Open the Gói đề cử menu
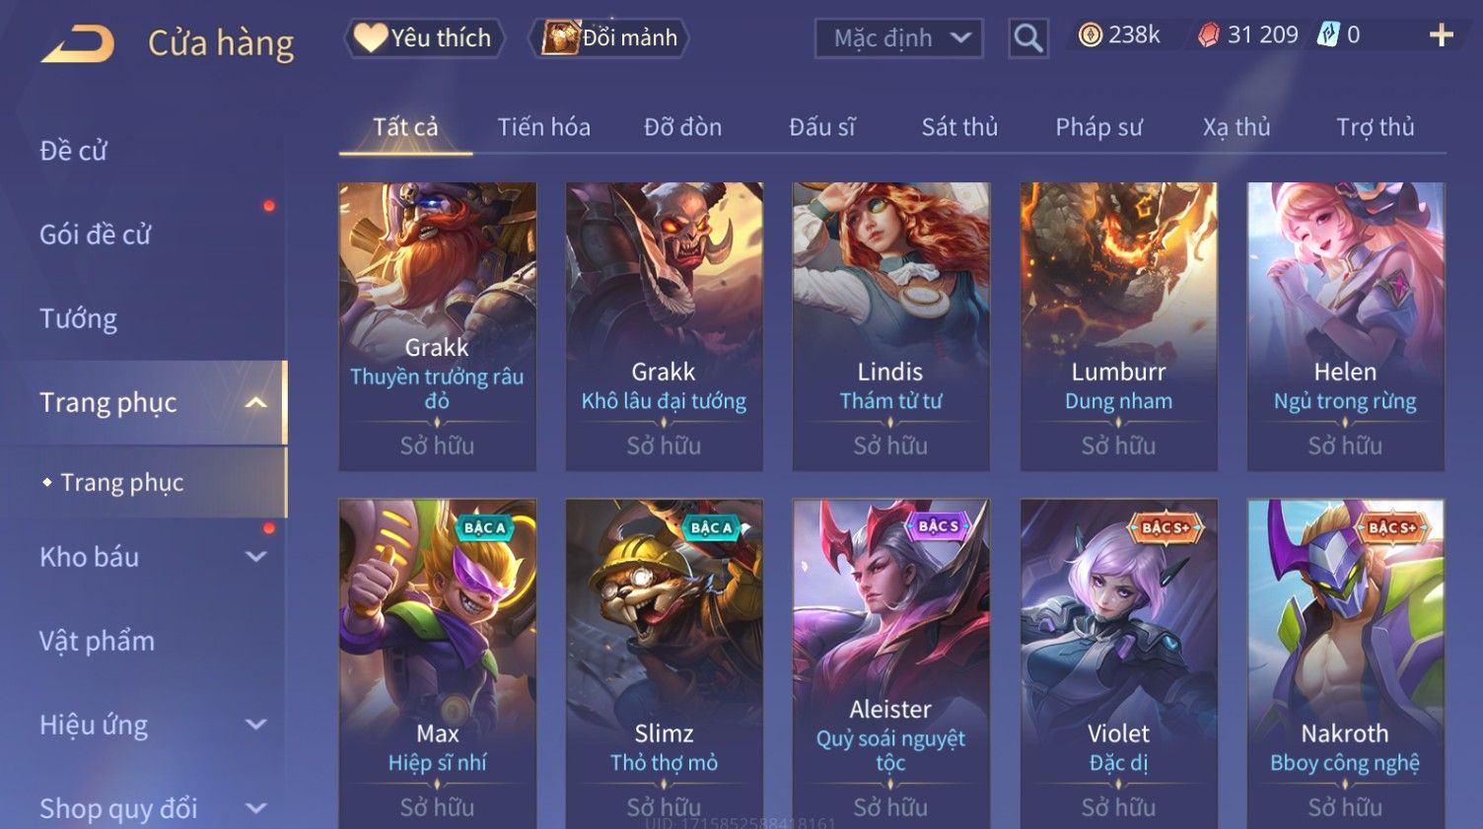This screenshot has height=829, width=1483. coord(96,235)
